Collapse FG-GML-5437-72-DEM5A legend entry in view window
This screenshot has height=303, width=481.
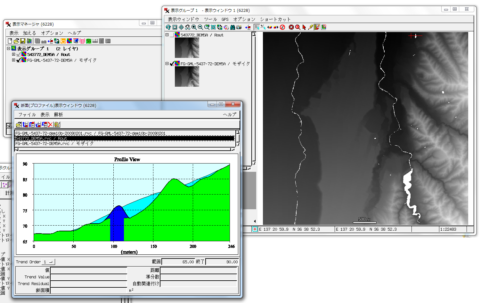[167, 64]
